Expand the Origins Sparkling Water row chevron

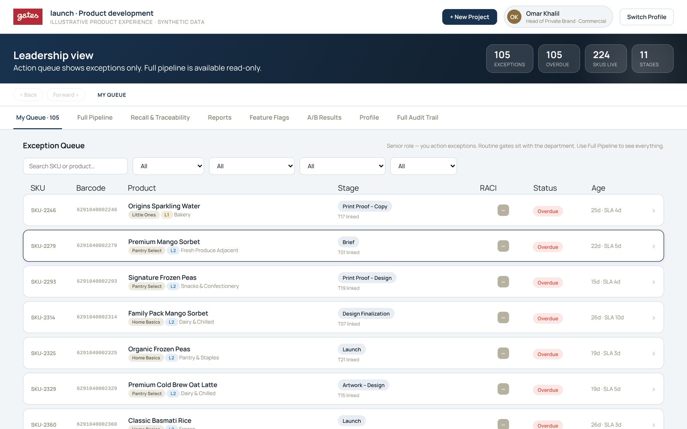pos(654,211)
